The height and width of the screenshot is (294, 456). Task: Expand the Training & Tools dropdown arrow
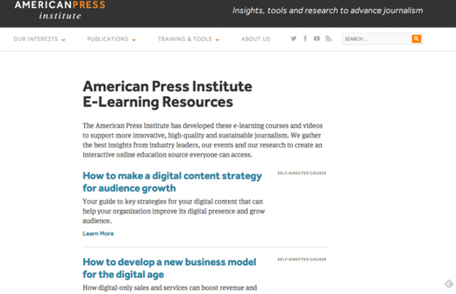[x=217, y=40]
